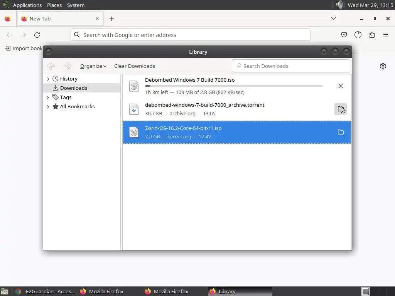The image size is (395, 296).
Task: Open the downloads progress indicator in Firefox
Action: [358, 35]
